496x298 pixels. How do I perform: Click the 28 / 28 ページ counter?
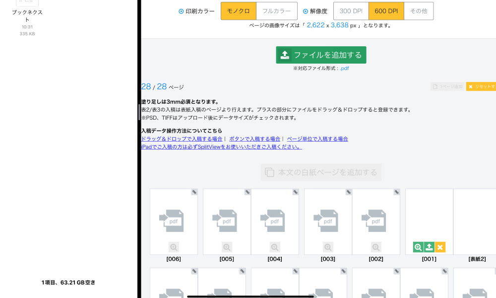163,87
